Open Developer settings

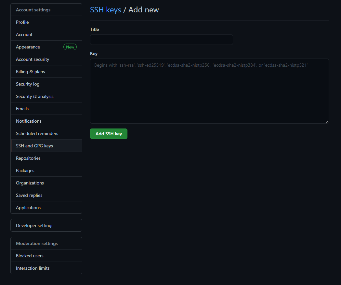[35, 225]
